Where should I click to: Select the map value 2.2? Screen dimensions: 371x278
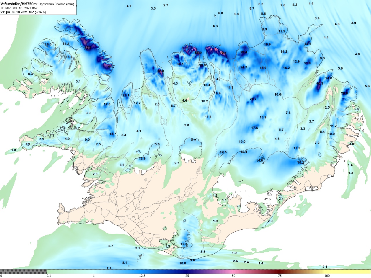click(239, 206)
